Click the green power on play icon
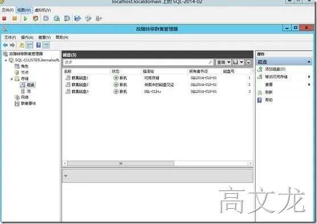The height and width of the screenshot is (224, 317). coord(25,19)
